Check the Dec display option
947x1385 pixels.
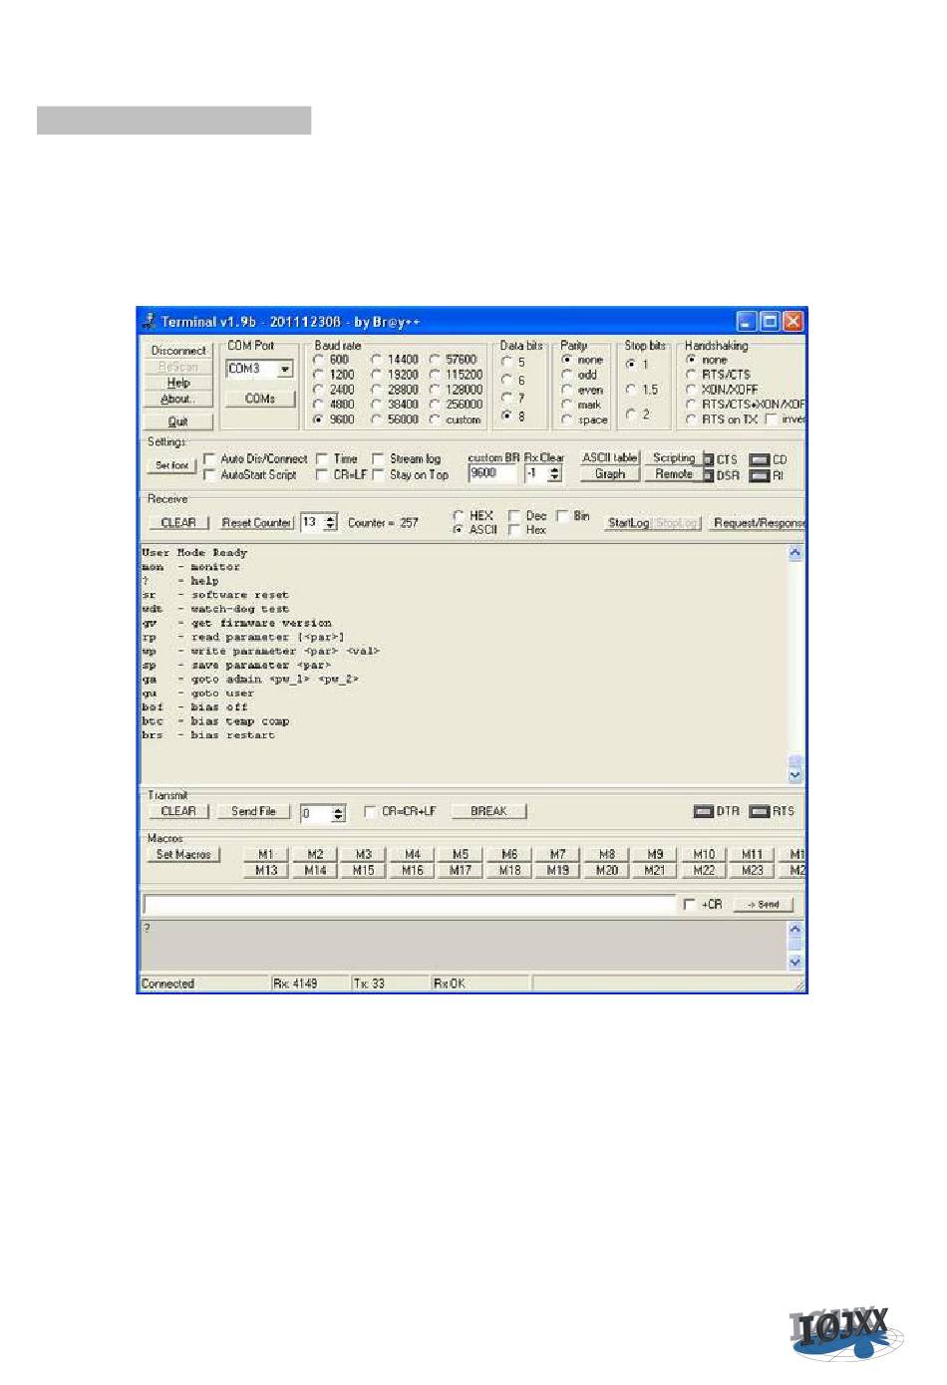click(514, 515)
